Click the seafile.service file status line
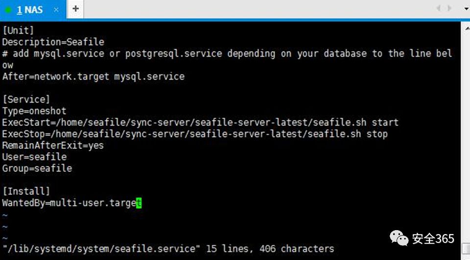 [x=168, y=249]
